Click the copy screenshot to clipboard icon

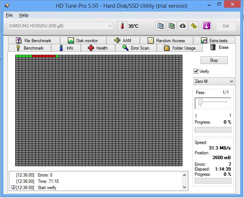click(171, 26)
